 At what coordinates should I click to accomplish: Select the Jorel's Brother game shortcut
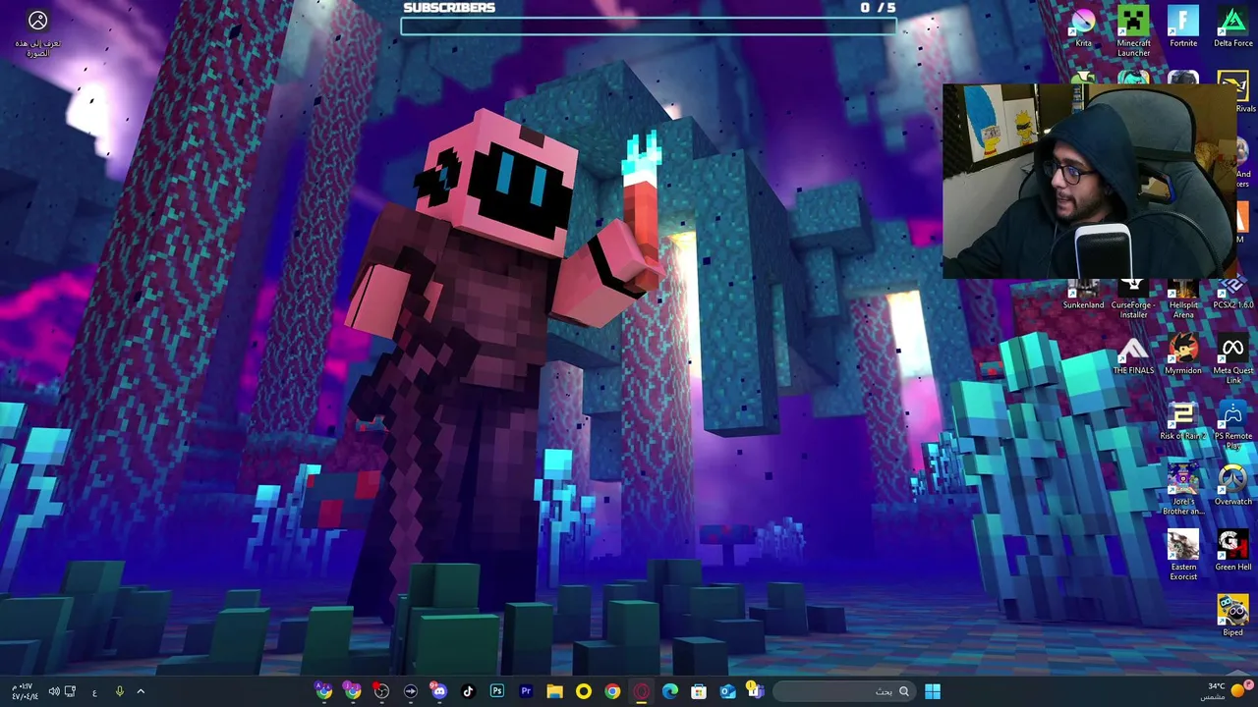[1183, 490]
